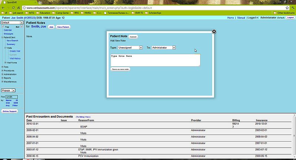Open the Other bookmarks folder
The image size is (296, 160).
284,13
